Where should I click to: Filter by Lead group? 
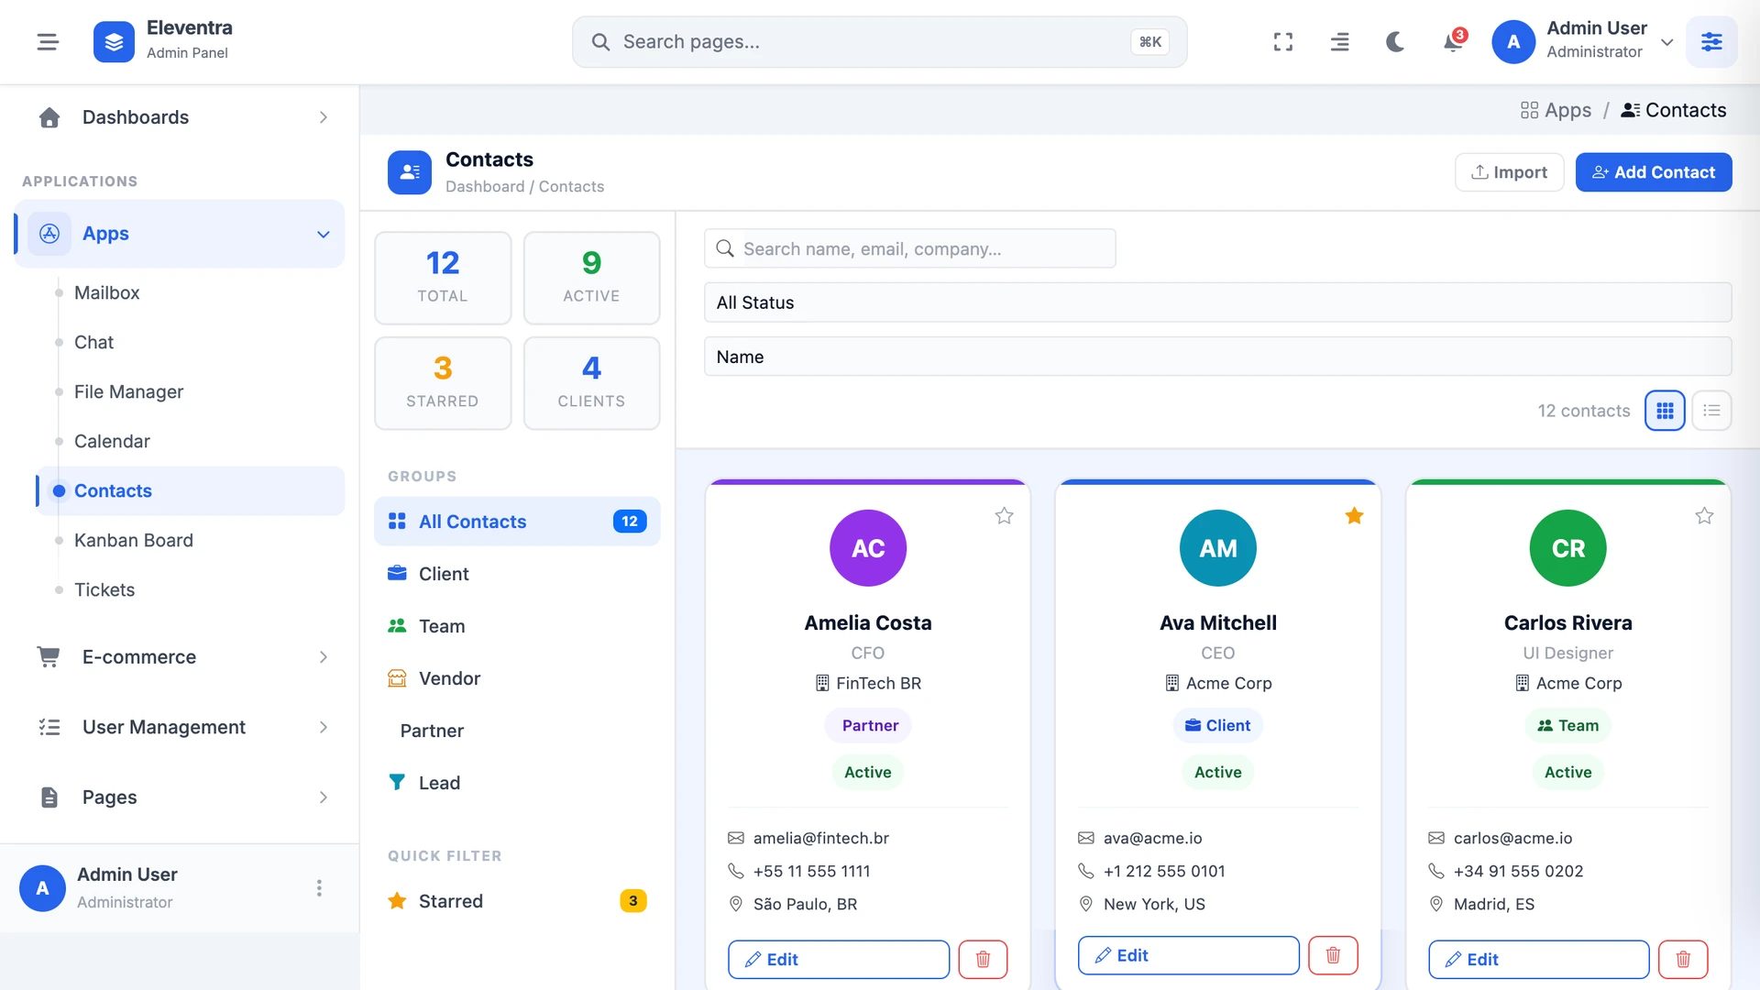pos(517,783)
